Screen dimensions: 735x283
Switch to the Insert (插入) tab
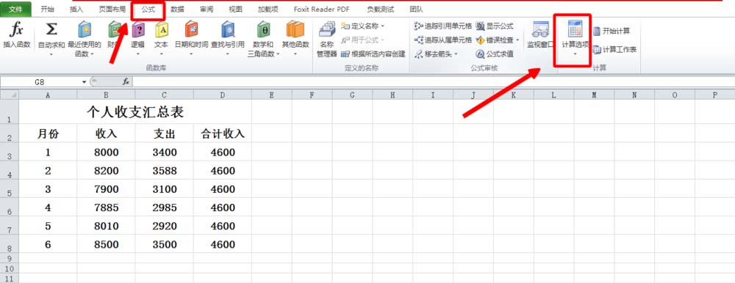click(x=76, y=10)
